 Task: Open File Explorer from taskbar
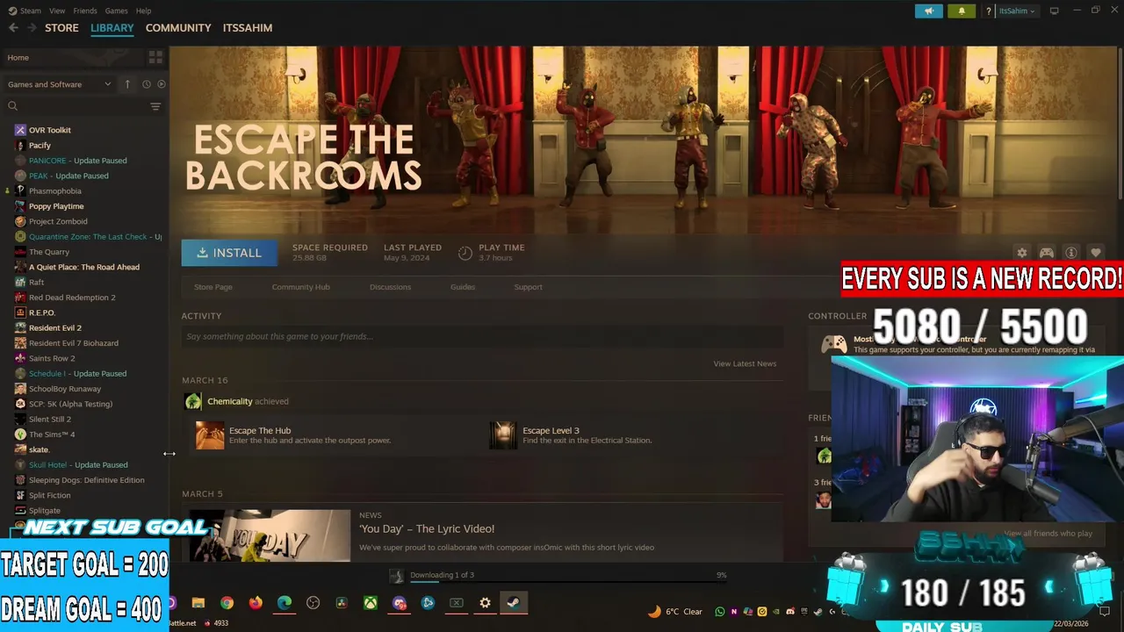coord(198,603)
